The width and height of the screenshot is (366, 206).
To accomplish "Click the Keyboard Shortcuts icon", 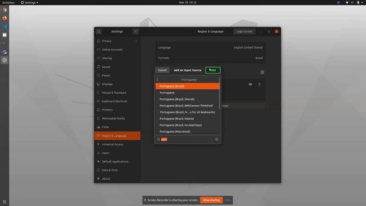I will (98, 101).
